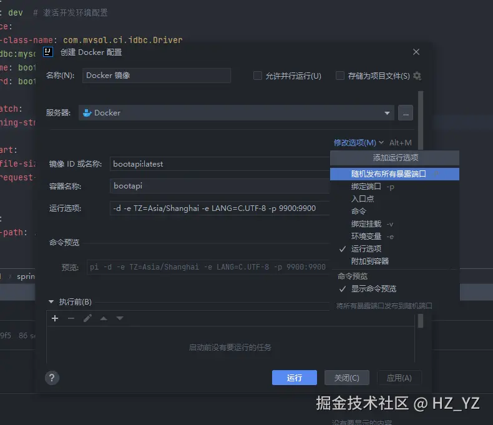Click the ... browse button next to server

coord(406,113)
